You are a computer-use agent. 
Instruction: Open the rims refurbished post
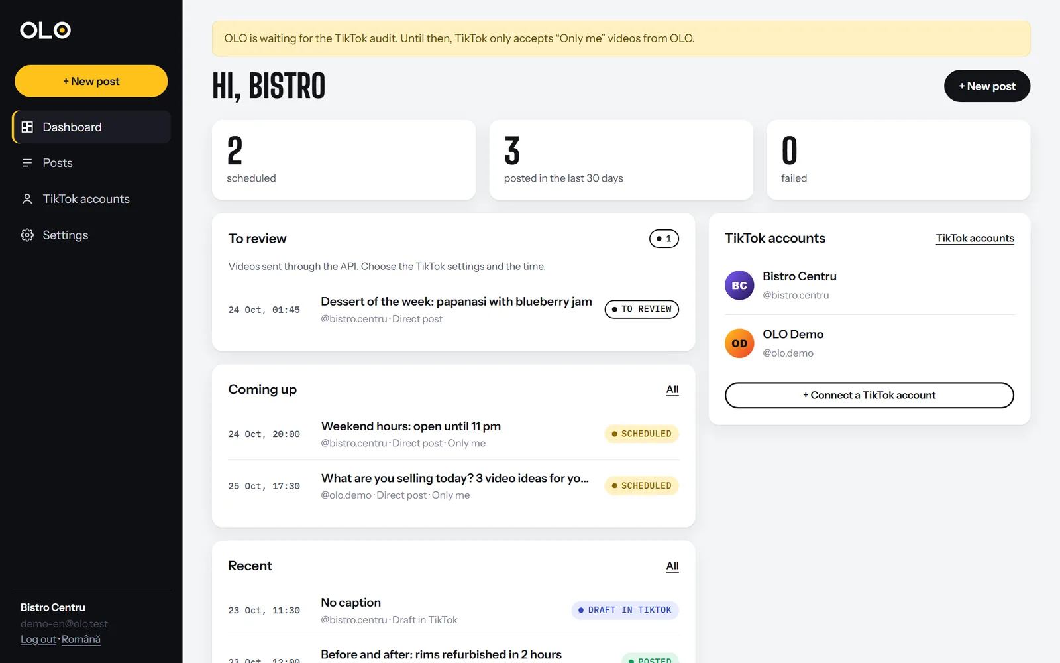coord(441,655)
